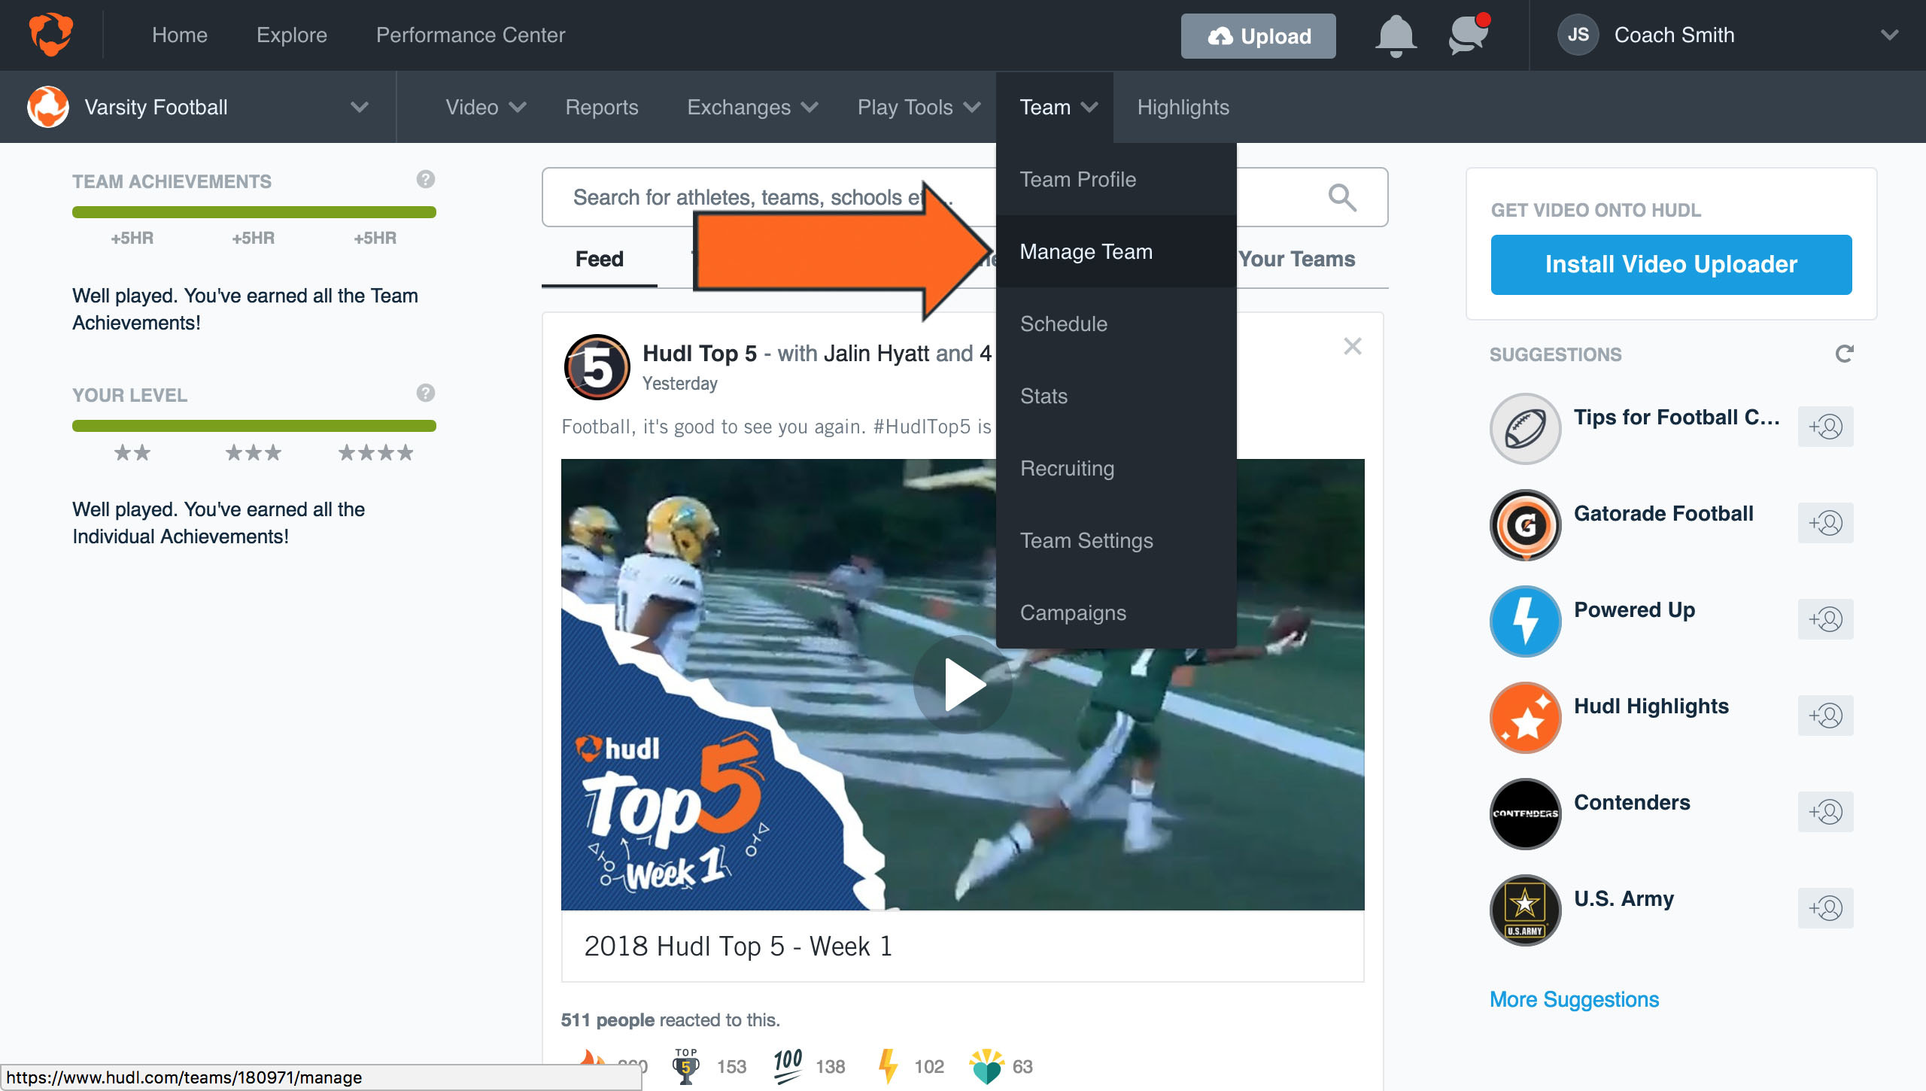Click the lightning bolt reaction
Screen dimensions: 1926x1091
pos(889,1066)
